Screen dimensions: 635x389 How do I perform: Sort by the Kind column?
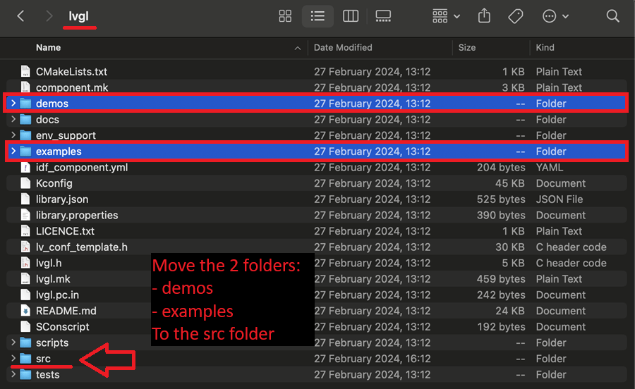pos(545,48)
